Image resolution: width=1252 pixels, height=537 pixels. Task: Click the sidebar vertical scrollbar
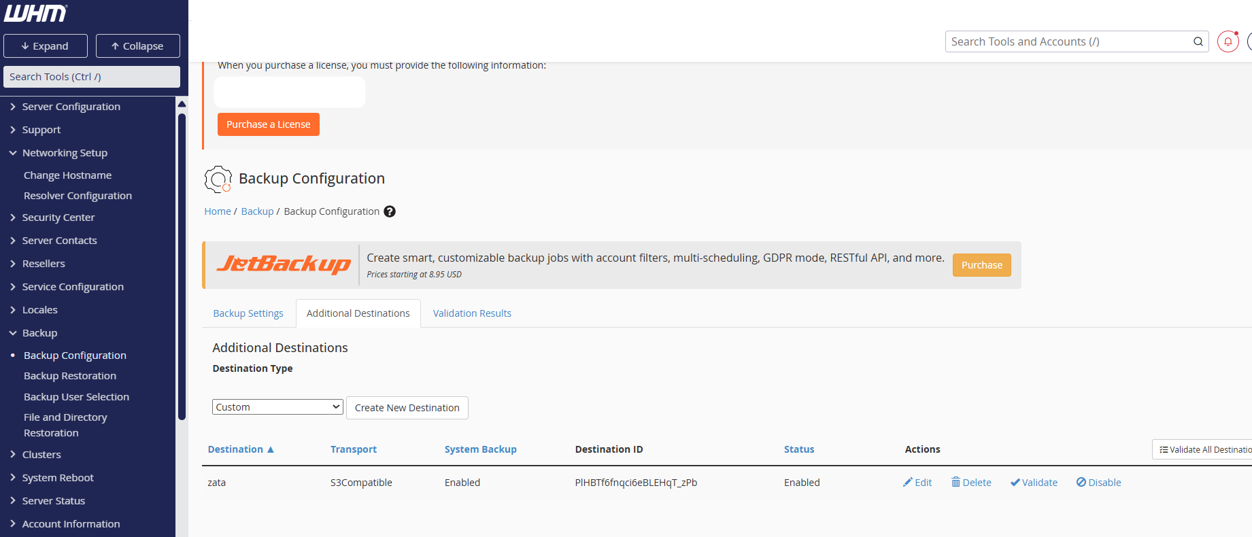(x=182, y=265)
